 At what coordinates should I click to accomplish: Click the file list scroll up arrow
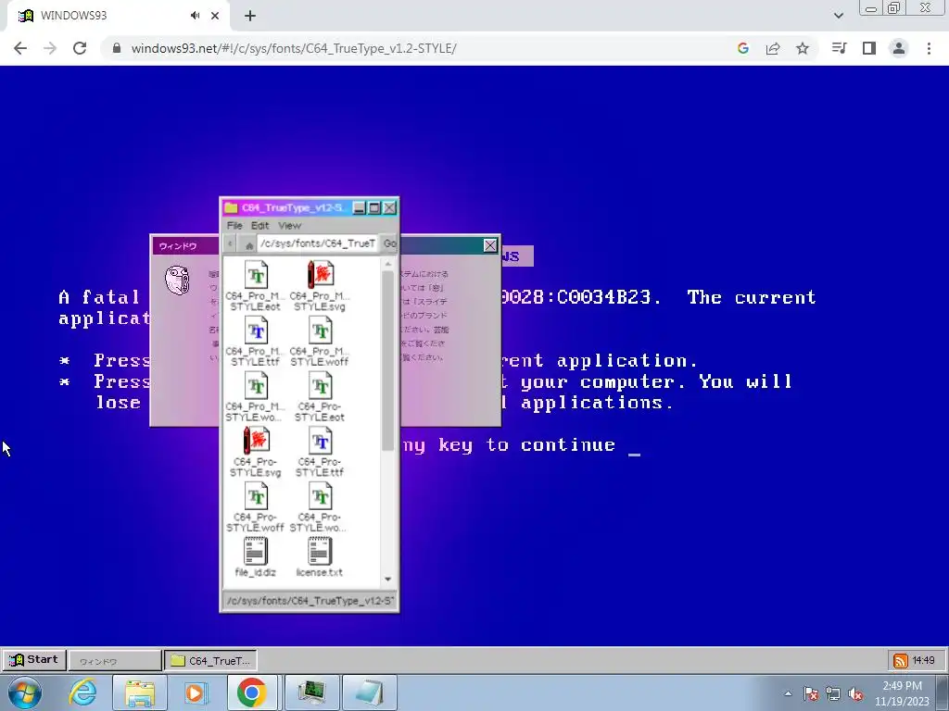tap(388, 264)
